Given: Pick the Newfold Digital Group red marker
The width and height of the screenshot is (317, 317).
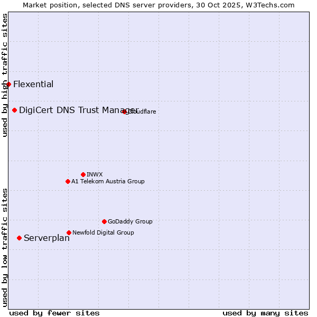Looking at the screenshot, I should coord(69,232).
